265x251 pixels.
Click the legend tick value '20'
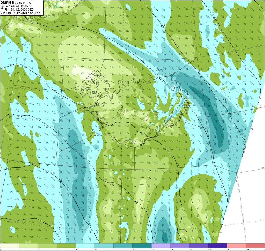point(191,249)
